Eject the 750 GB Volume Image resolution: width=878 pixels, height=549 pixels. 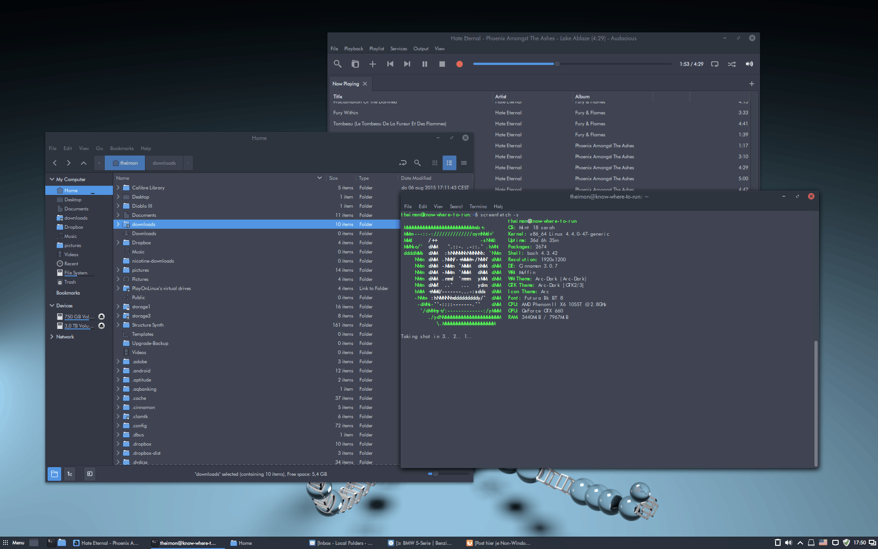102,317
